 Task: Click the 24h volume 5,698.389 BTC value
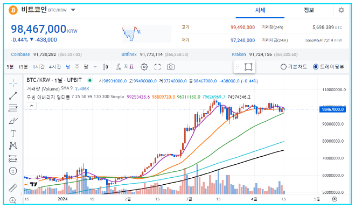tap(327, 27)
